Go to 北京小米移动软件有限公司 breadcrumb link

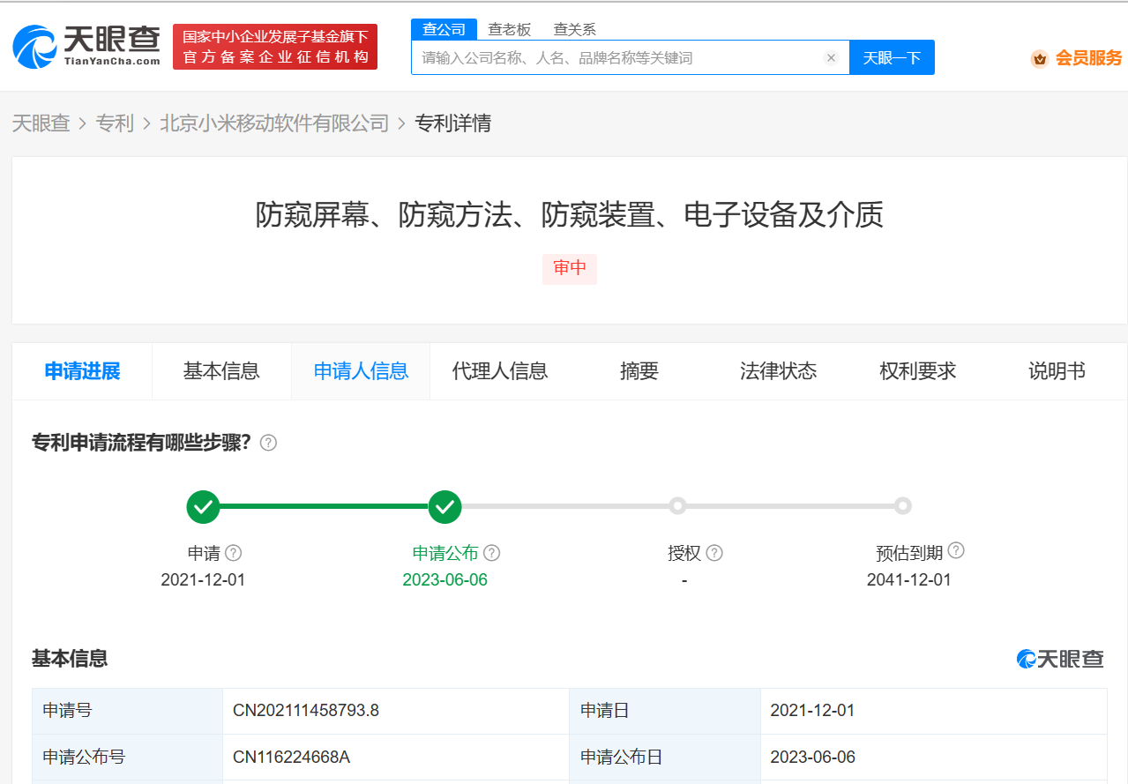click(x=274, y=123)
